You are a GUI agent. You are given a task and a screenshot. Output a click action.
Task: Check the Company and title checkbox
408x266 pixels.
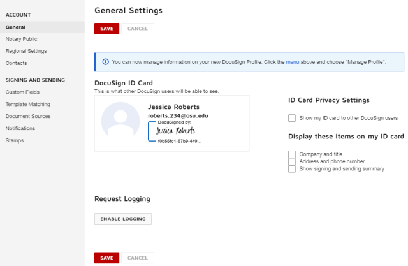tap(292, 154)
